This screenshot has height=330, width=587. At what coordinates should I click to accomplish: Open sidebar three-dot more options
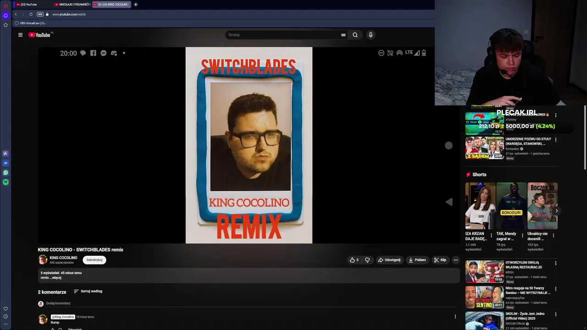[x=6, y=324]
